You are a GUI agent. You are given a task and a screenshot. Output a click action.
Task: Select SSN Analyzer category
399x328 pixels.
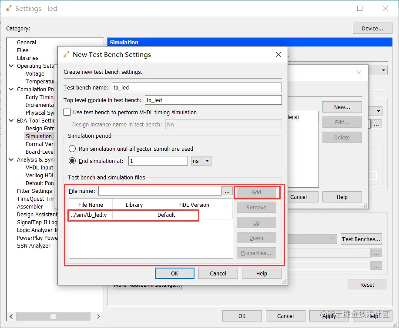(34, 246)
